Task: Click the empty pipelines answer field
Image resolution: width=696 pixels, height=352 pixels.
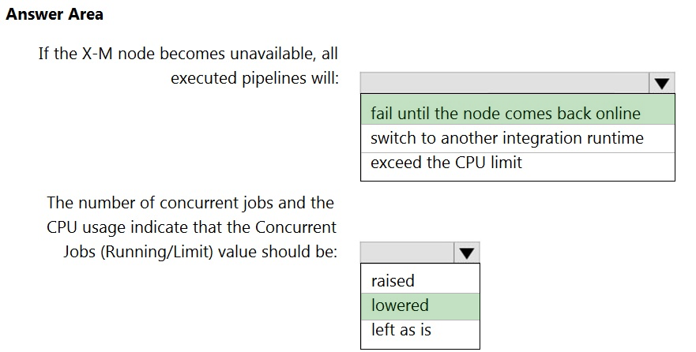Action: (504, 83)
